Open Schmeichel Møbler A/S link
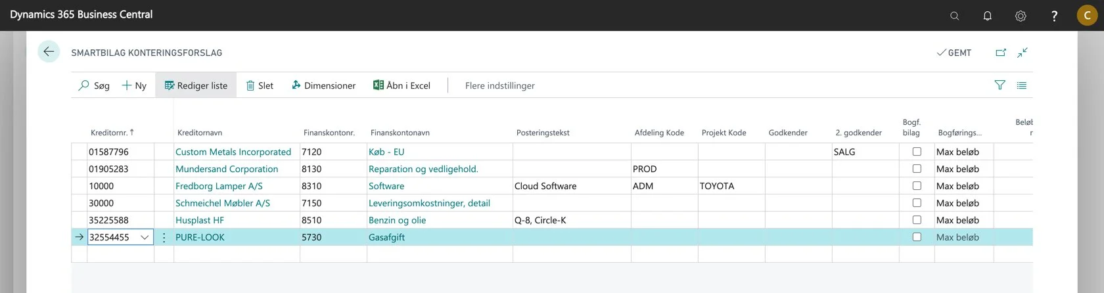This screenshot has width=1104, height=293. (x=223, y=203)
